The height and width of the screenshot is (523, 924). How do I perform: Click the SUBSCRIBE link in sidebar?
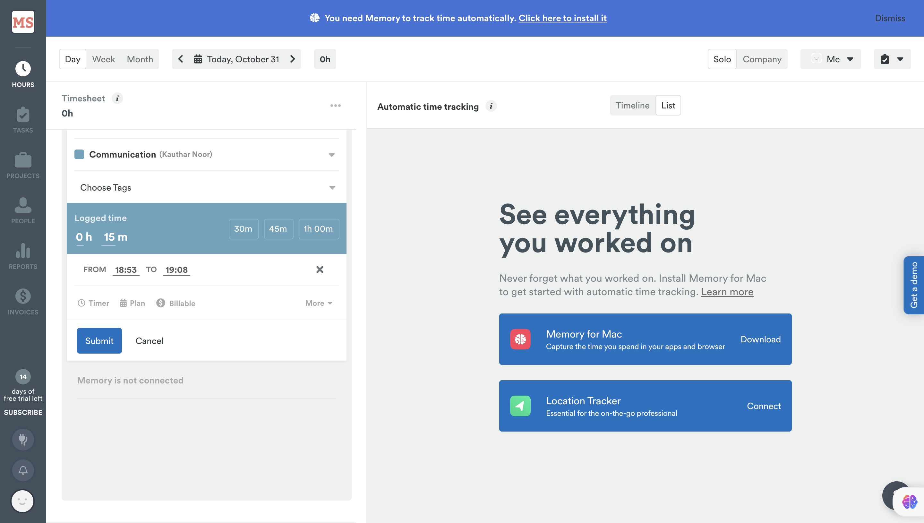[23, 412]
